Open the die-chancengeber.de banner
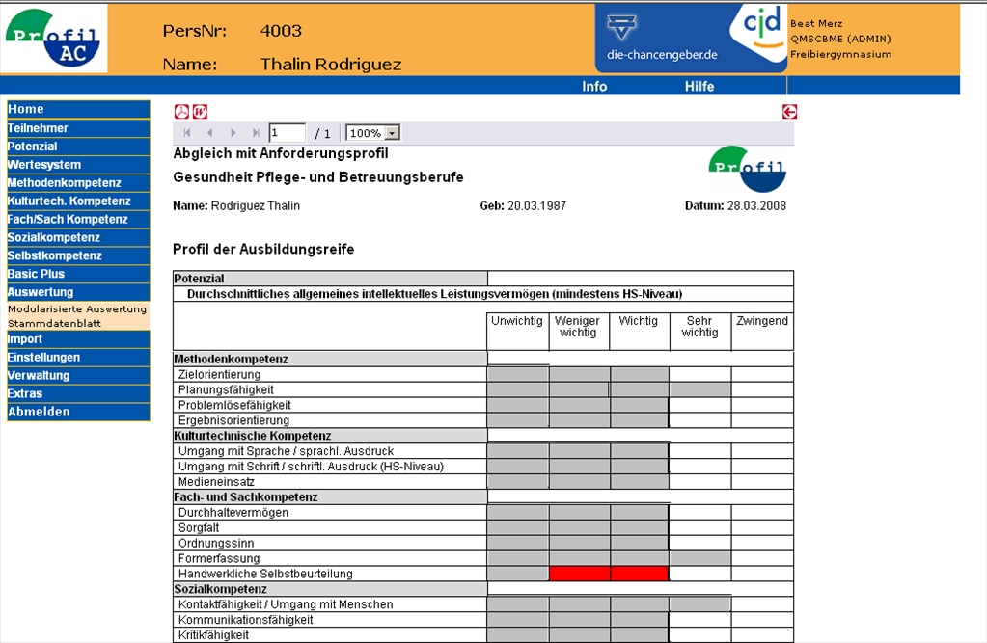 pos(662,39)
